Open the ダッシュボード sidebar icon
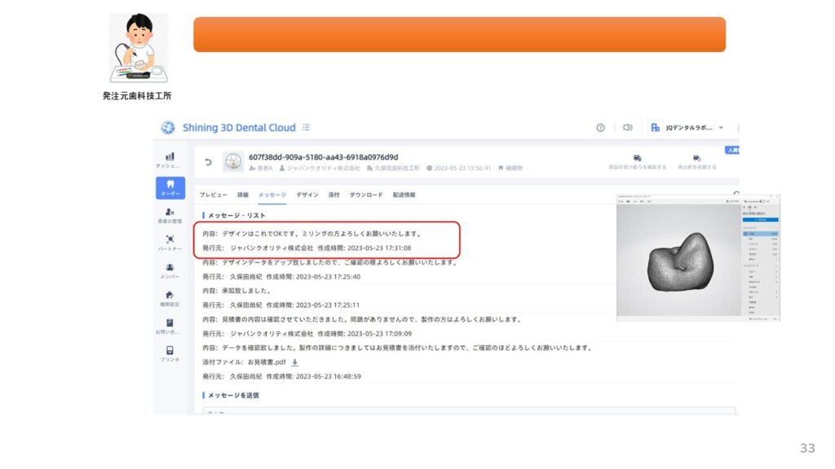835x469 pixels. coord(170,158)
